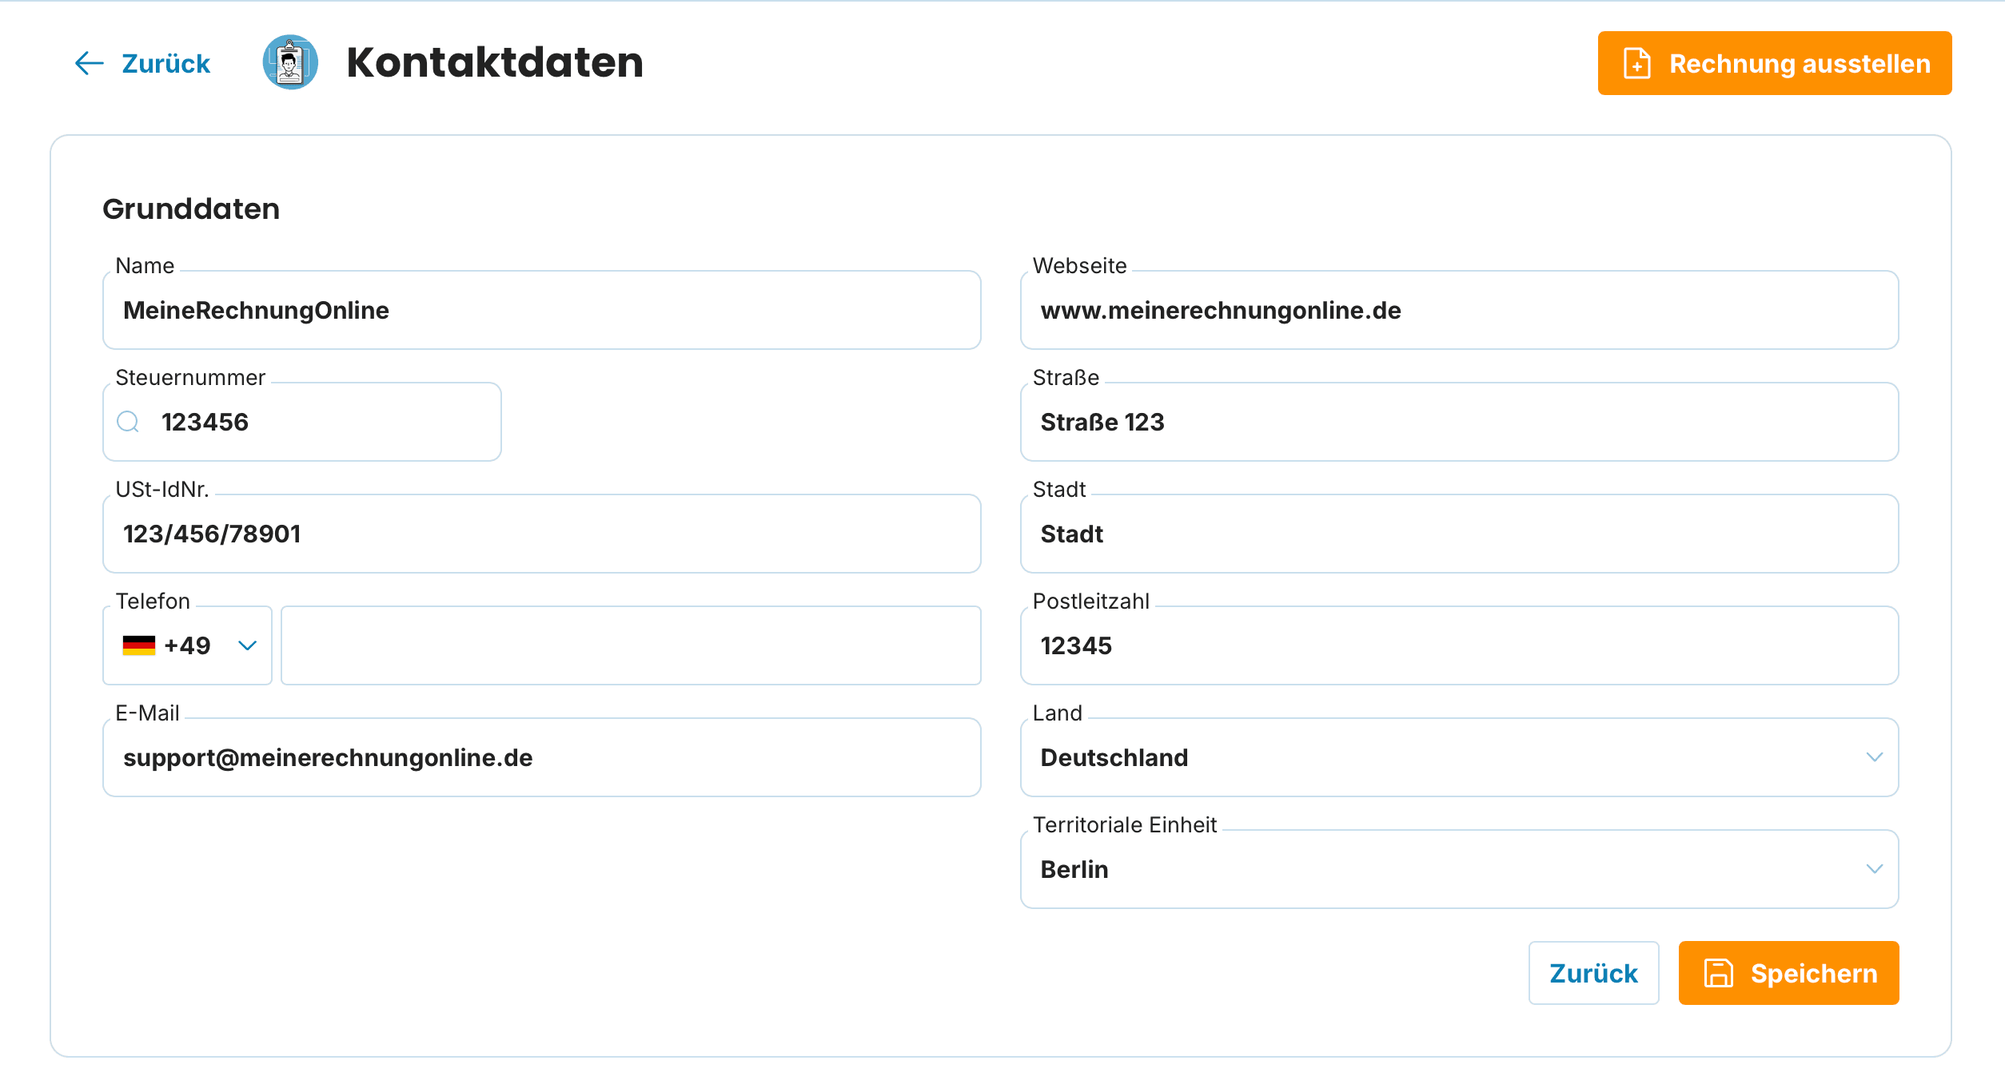Click the Zurück link at top left
2005x1080 pixels.
[142, 63]
